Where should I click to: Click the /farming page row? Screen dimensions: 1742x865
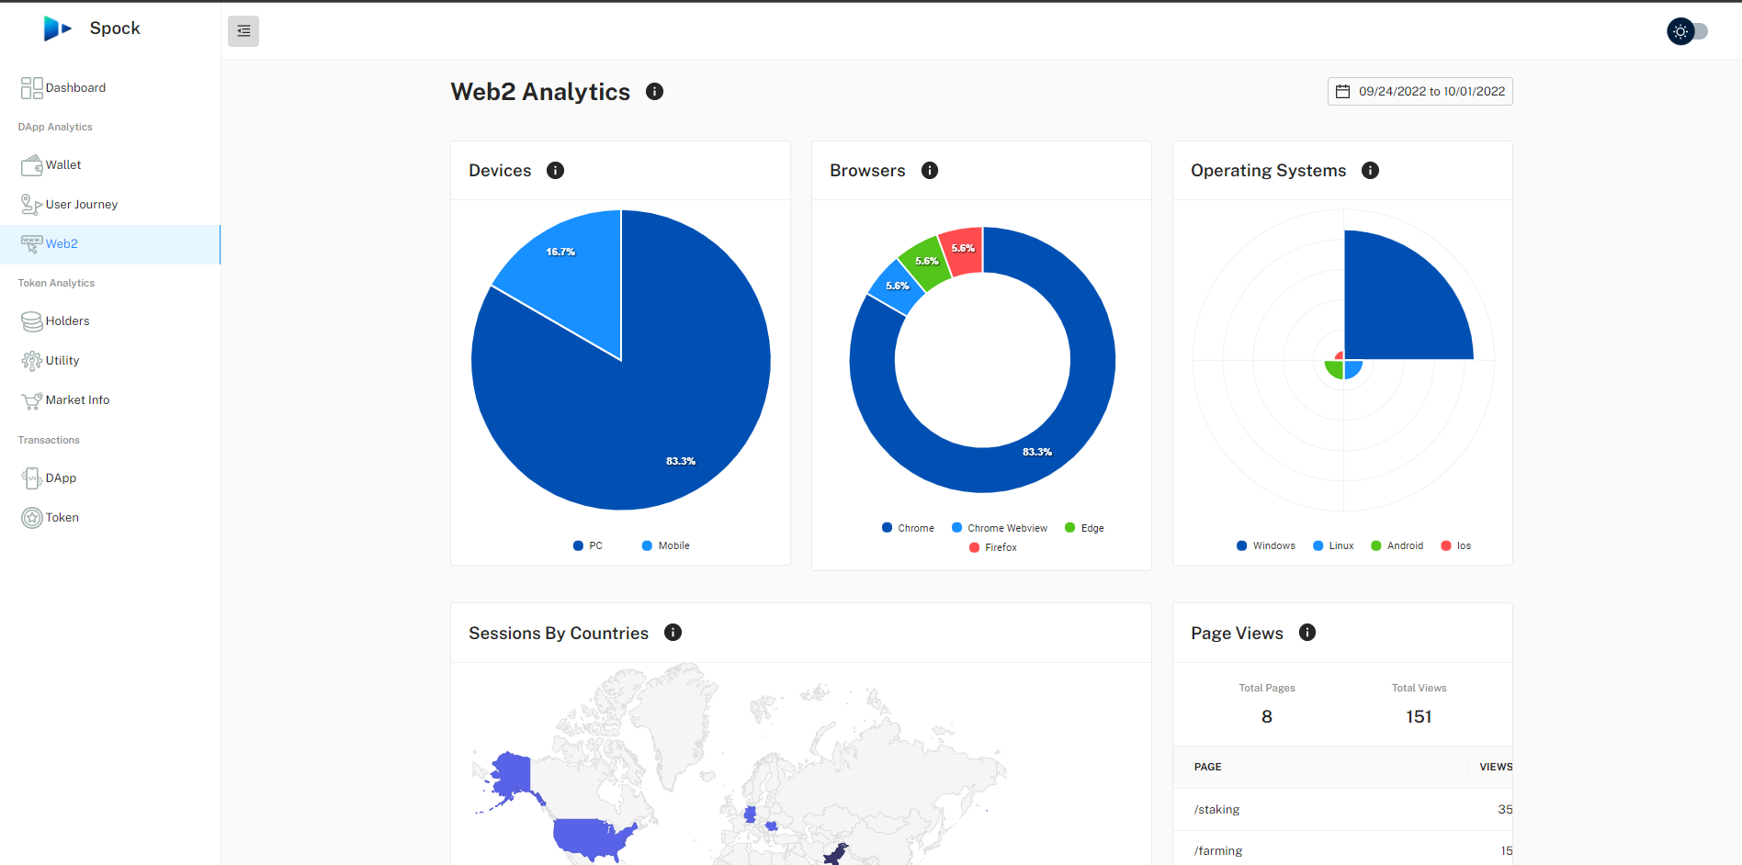[1342, 850]
